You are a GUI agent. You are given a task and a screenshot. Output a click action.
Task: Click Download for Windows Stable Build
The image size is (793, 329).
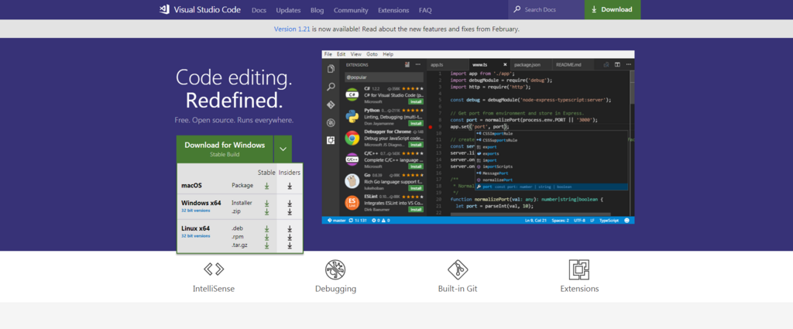pyautogui.click(x=225, y=149)
